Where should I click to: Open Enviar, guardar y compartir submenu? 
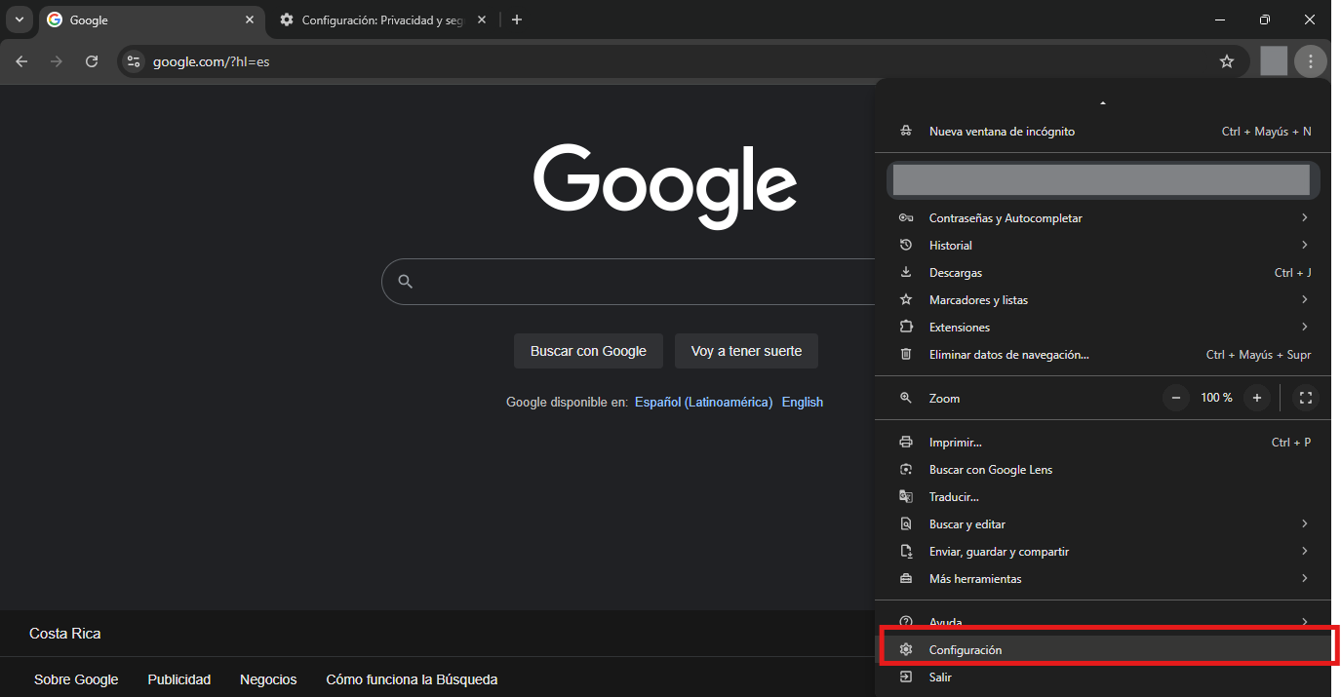tap(1103, 552)
